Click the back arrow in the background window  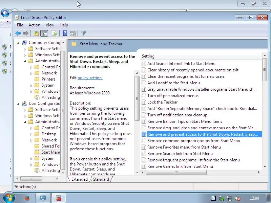pyautogui.click(x=5, y=13)
